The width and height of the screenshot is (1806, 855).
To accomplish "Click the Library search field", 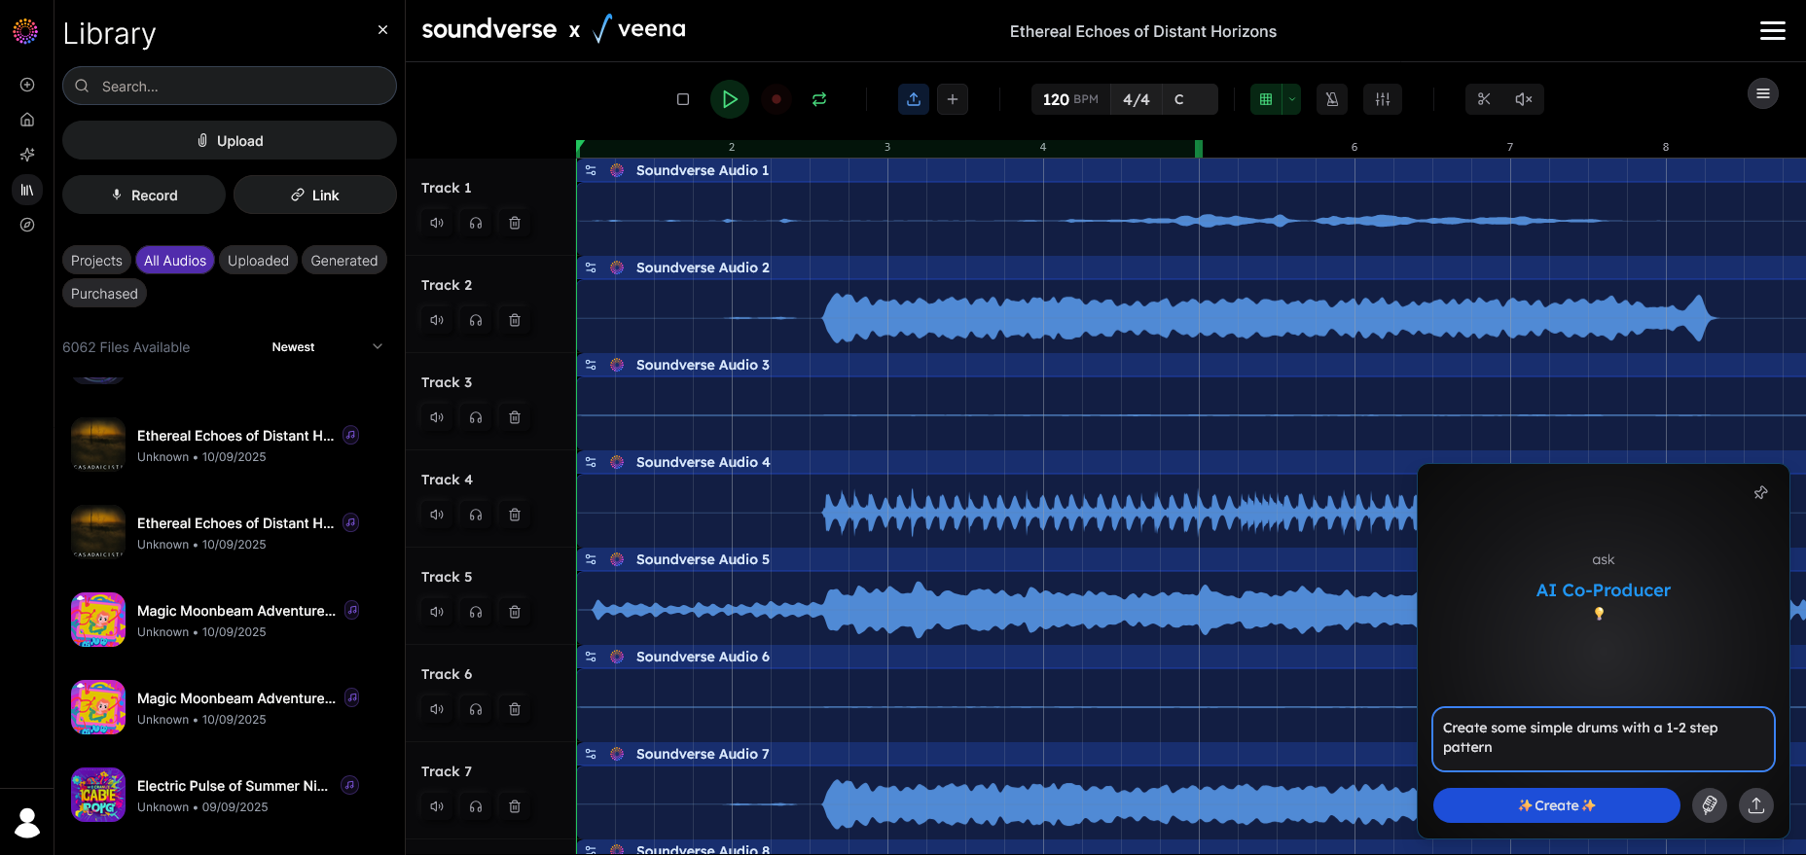I will click(230, 86).
